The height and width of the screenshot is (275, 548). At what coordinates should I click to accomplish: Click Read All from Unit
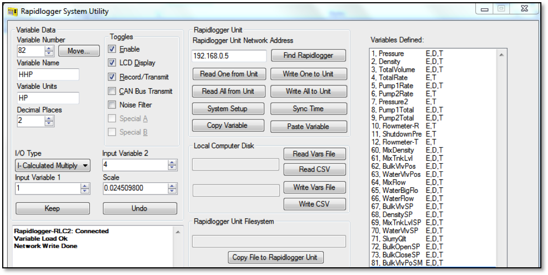click(x=228, y=91)
